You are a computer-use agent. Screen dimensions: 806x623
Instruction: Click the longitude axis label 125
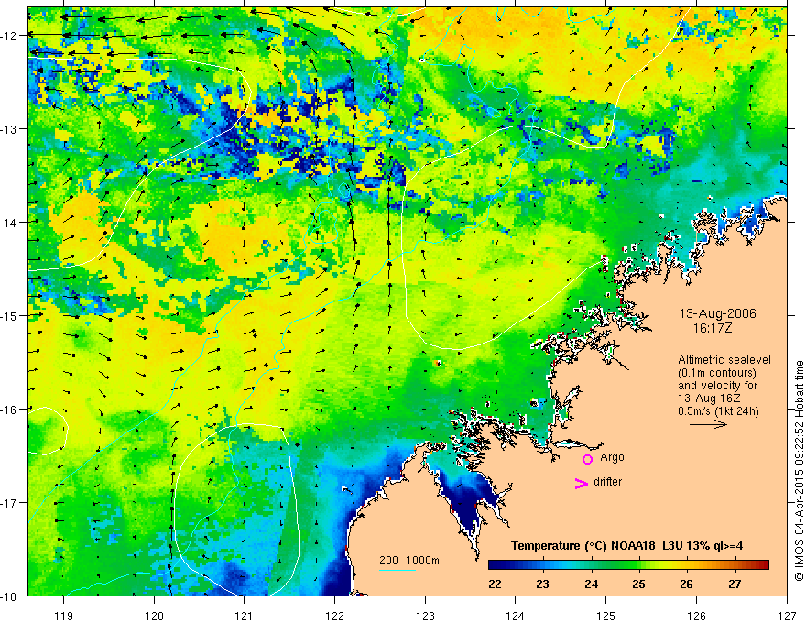point(606,616)
